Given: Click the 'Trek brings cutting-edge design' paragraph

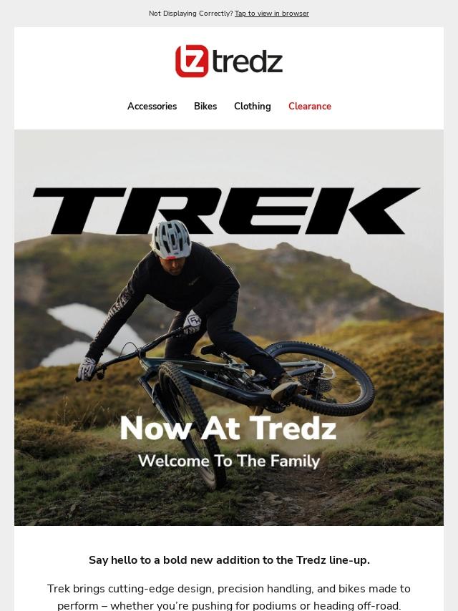Looking at the screenshot, I should [x=229, y=597].
